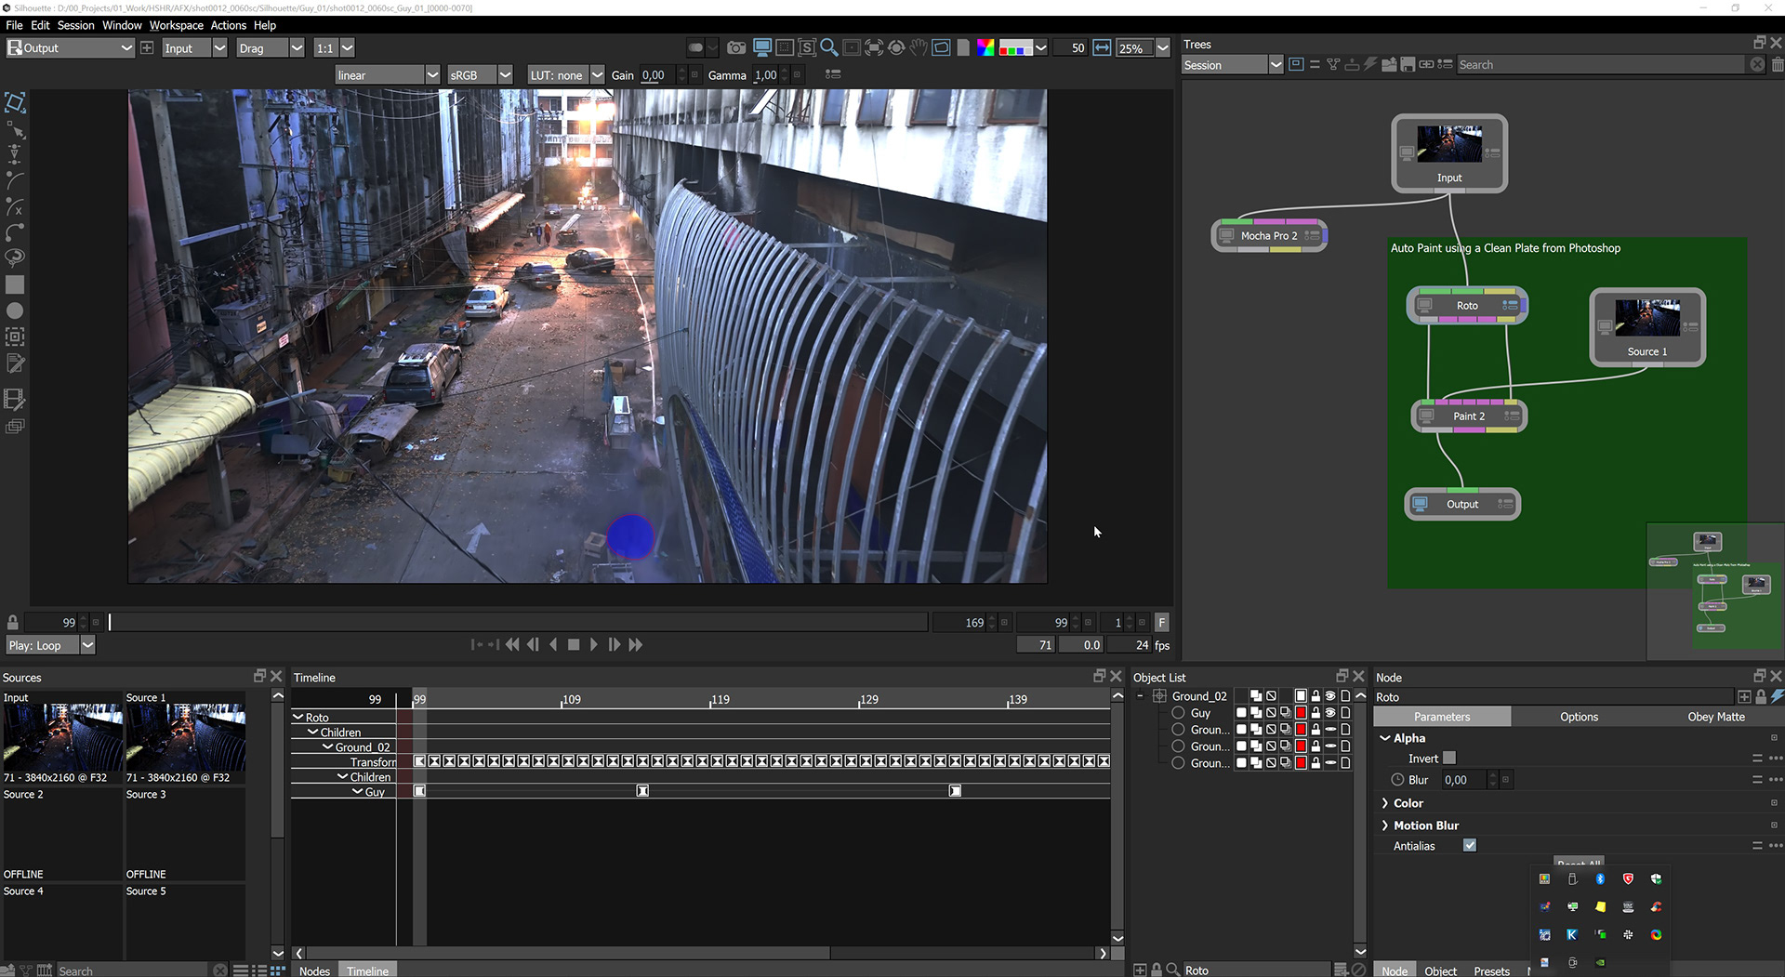Click the fit-width double arrow icon

[1102, 47]
